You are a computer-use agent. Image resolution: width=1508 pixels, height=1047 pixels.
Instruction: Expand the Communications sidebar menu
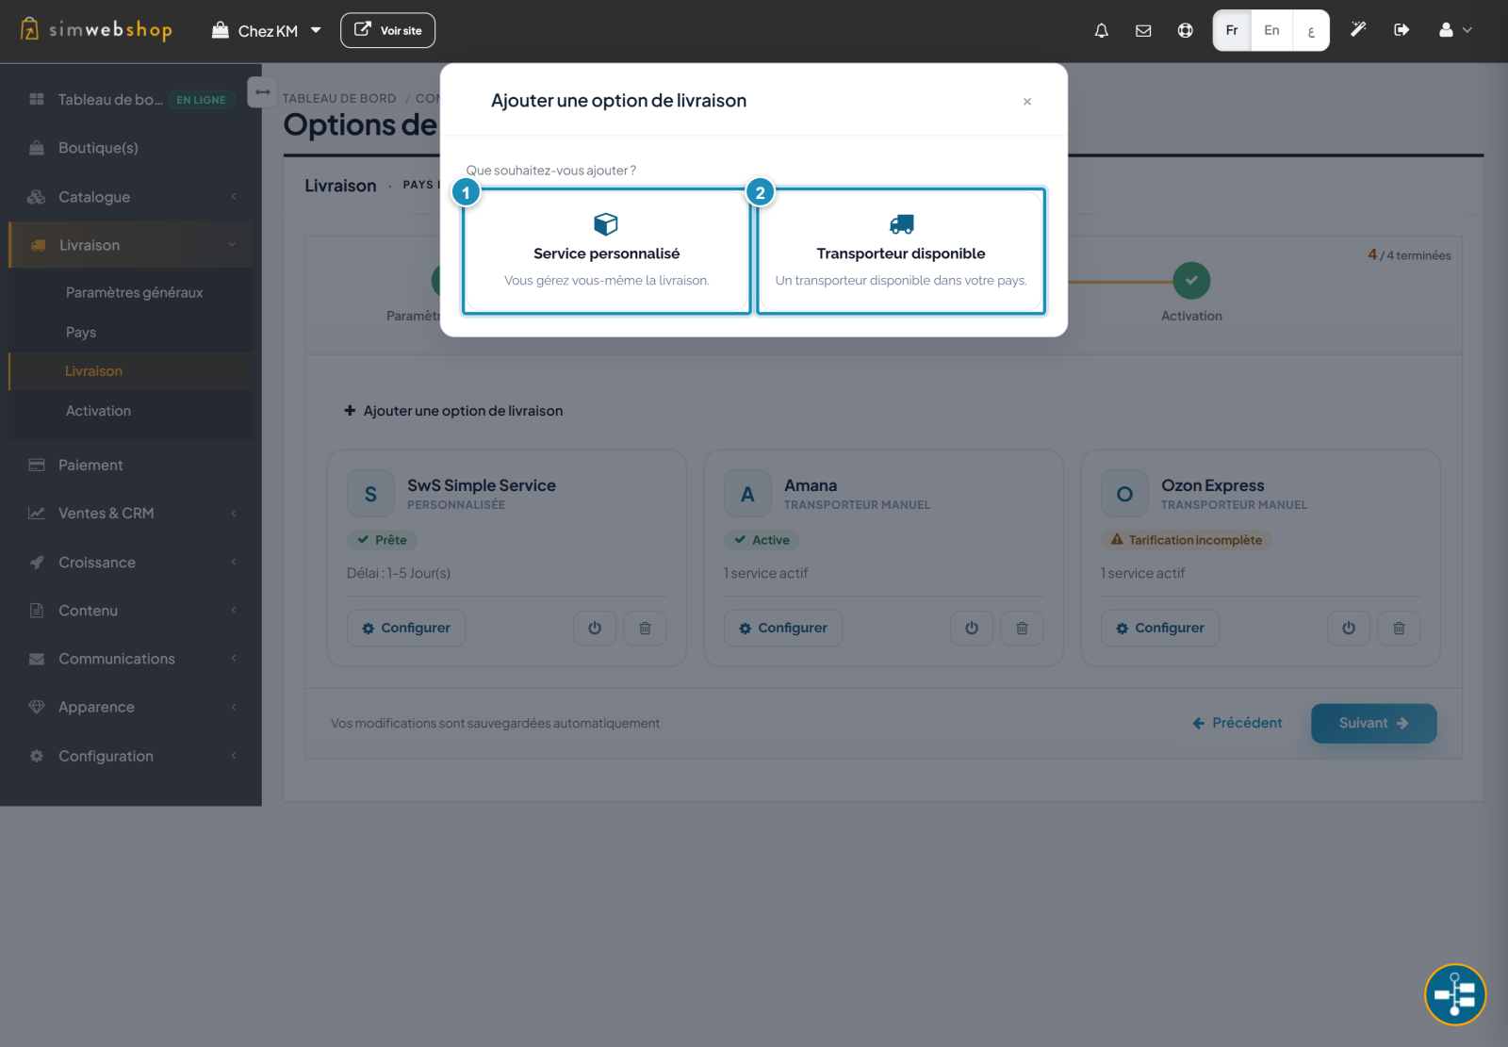coord(131,659)
